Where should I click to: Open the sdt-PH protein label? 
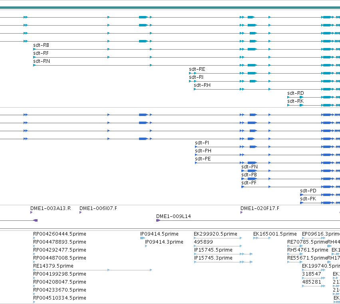click(203, 151)
